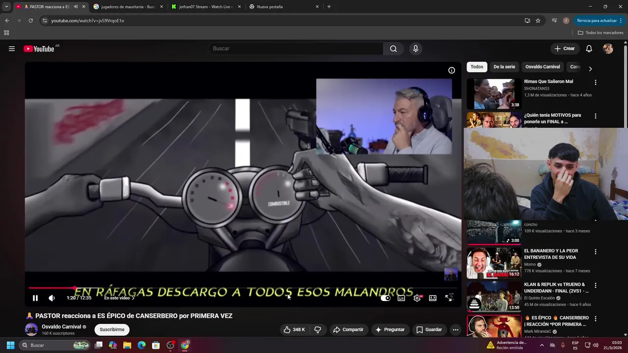Open the 'Crear' create menu
Image resolution: width=628 pixels, height=353 pixels.
564,49
